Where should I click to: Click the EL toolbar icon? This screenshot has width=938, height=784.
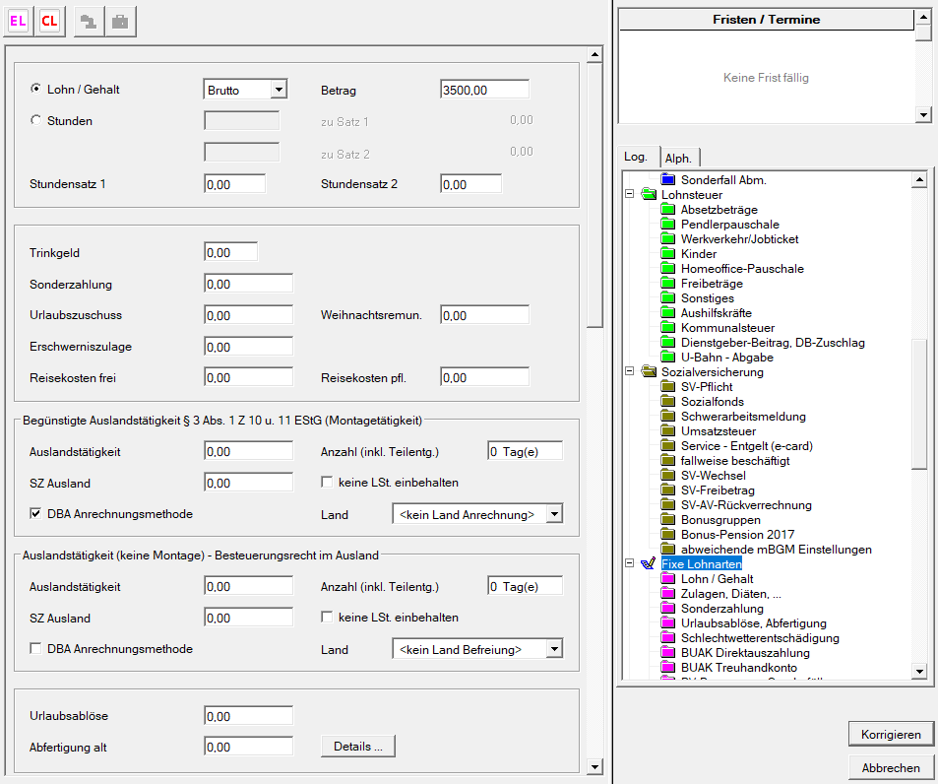coord(18,22)
